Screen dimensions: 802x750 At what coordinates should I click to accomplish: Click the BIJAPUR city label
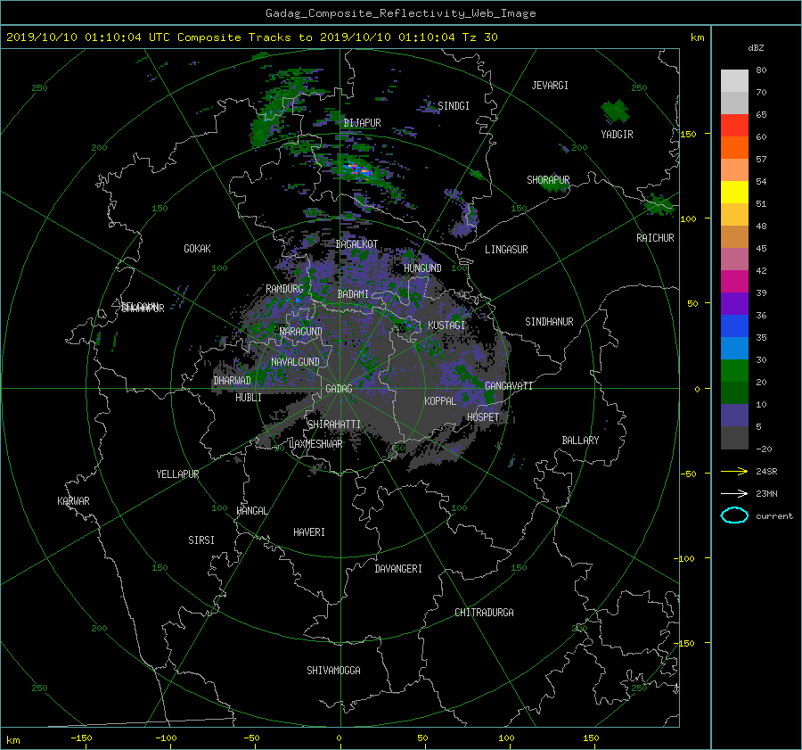point(362,123)
